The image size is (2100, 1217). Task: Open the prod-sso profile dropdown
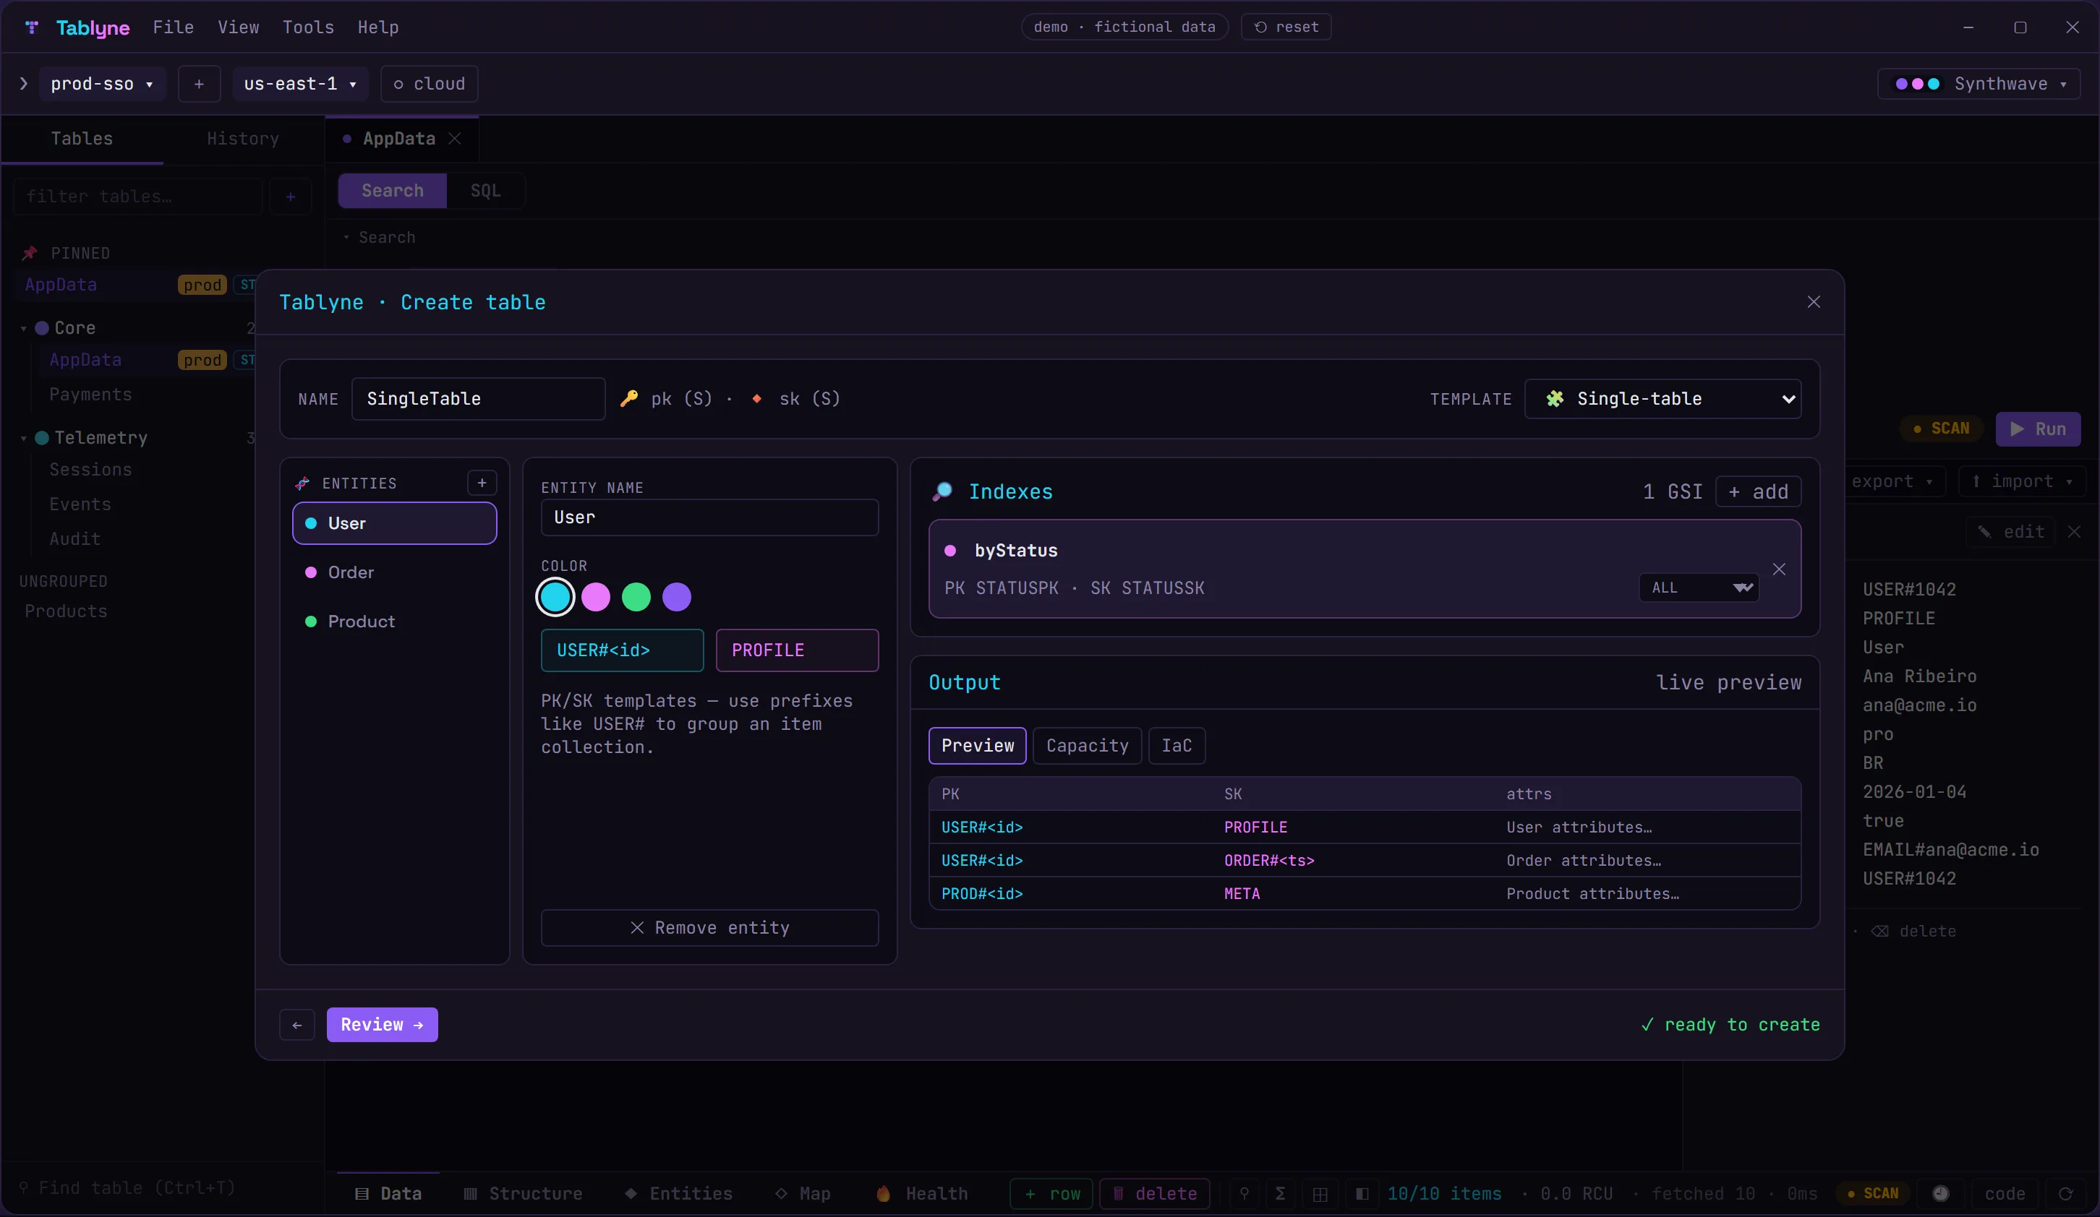pyautogui.click(x=102, y=84)
